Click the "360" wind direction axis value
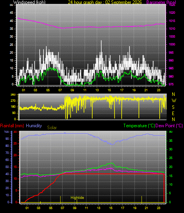The width and height of the screenshot is (184, 213). 13,95
